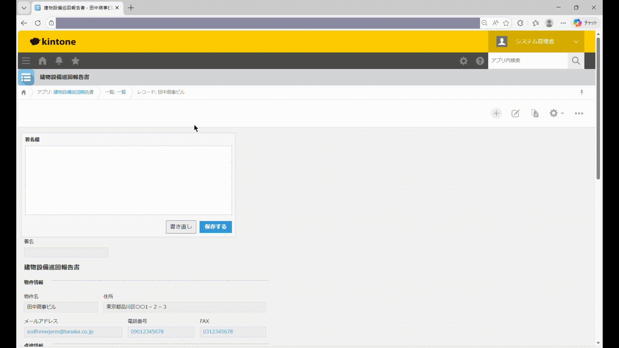Pin the breadcrumb bar

pyautogui.click(x=582, y=92)
